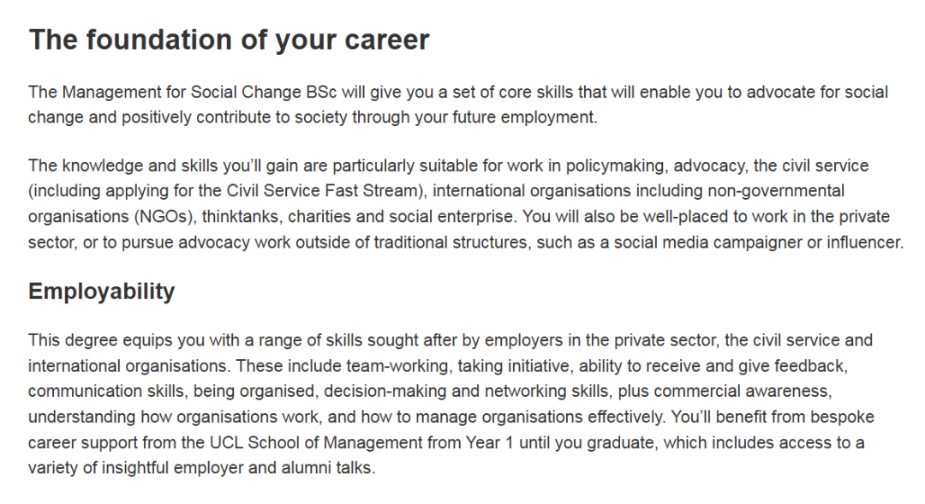Click the phrase 'Civil Service Fast Stream'
This screenshot has height=504, width=925.
(x=322, y=190)
